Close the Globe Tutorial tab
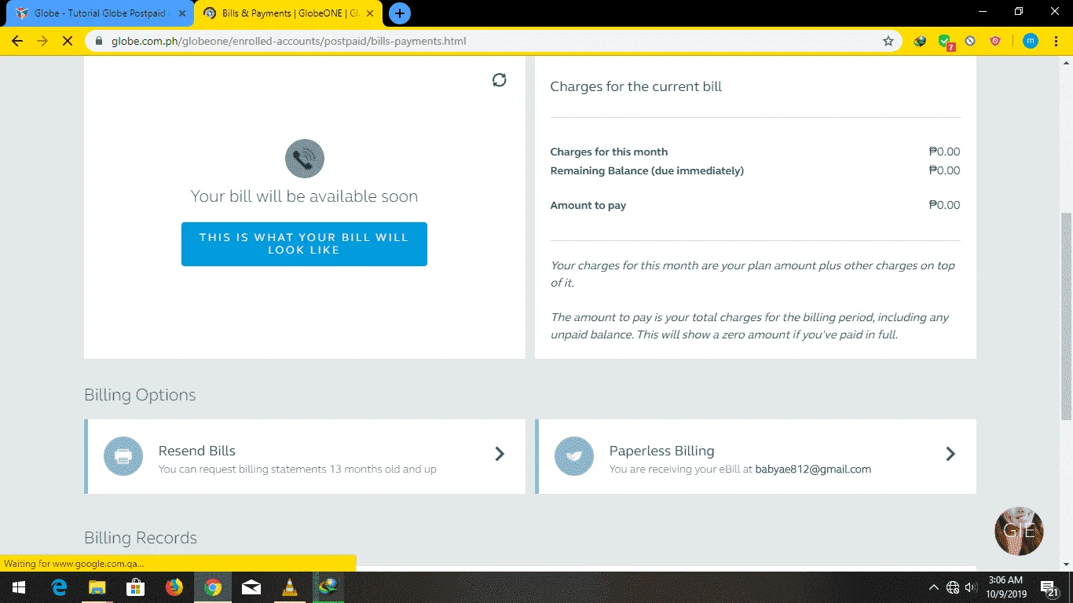The height and width of the screenshot is (603, 1073). pos(182,13)
